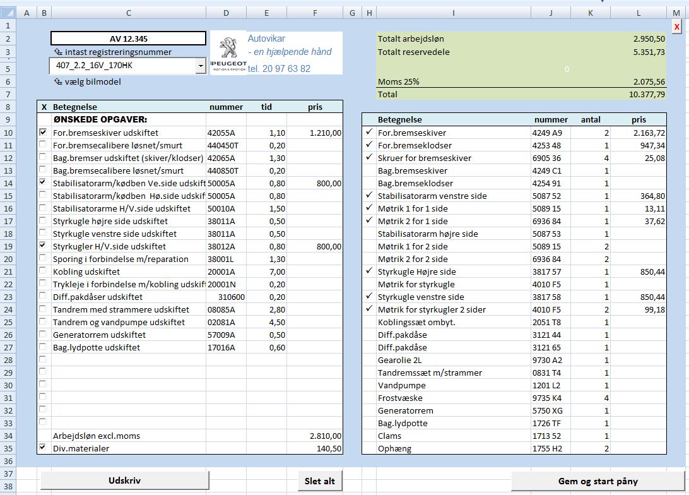The height and width of the screenshot is (495, 689).
Task: Select column C header
Action: pos(128,13)
